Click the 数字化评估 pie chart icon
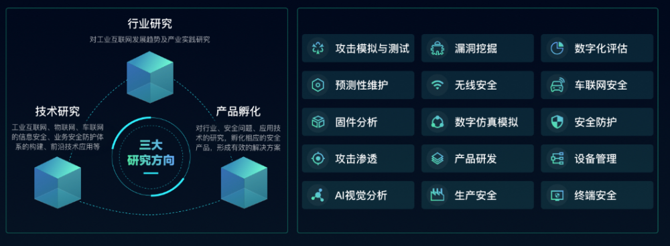The width and height of the screenshot is (670, 246). pos(557,48)
